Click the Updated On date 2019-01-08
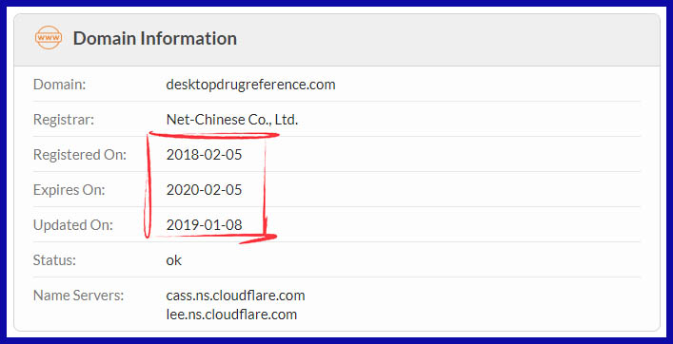The height and width of the screenshot is (344, 673). pos(205,225)
